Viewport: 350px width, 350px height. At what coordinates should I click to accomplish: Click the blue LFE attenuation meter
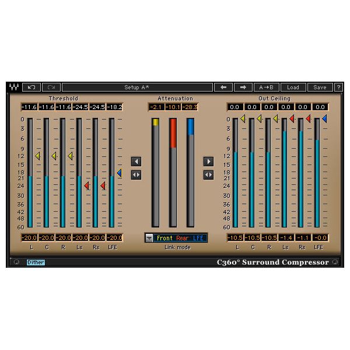[x=190, y=173]
